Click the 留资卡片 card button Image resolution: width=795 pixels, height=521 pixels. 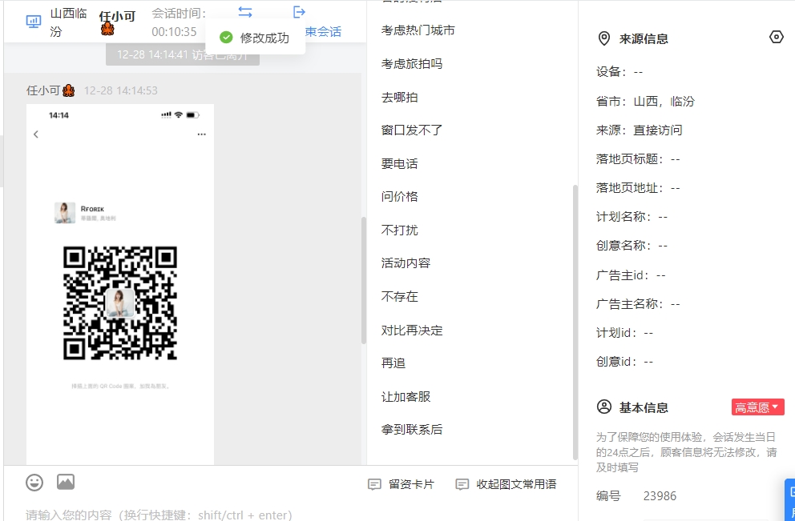tap(401, 484)
